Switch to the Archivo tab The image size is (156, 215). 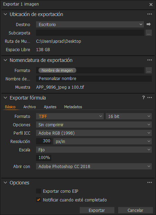coord(29,107)
